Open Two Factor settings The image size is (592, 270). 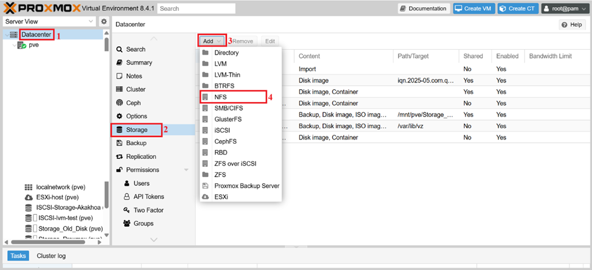tap(148, 210)
